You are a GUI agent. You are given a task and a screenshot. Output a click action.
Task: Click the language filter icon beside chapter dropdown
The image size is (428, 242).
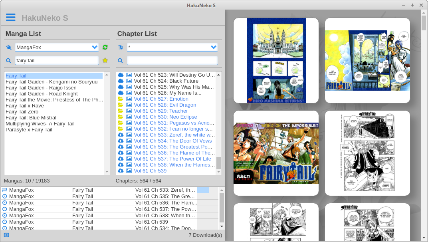[x=120, y=47]
